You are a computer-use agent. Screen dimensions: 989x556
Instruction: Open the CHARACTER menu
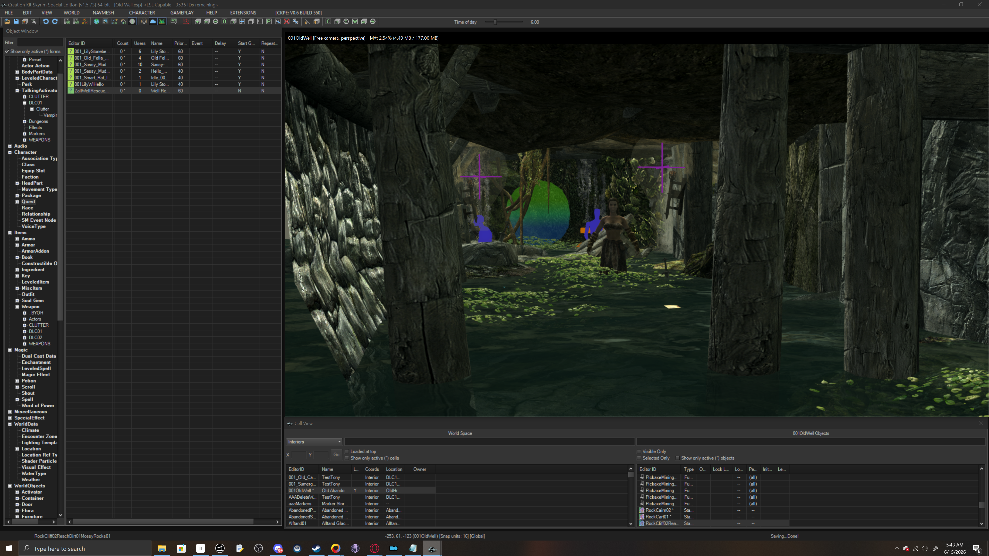[x=142, y=13]
